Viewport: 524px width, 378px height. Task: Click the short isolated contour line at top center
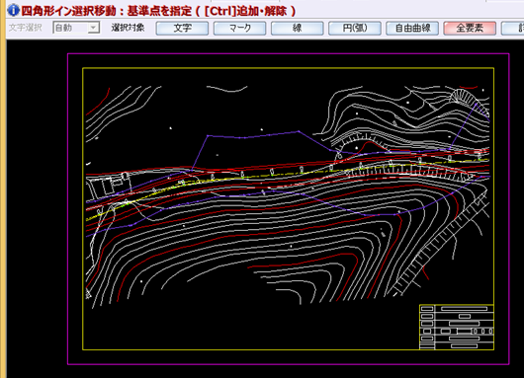click(x=227, y=89)
